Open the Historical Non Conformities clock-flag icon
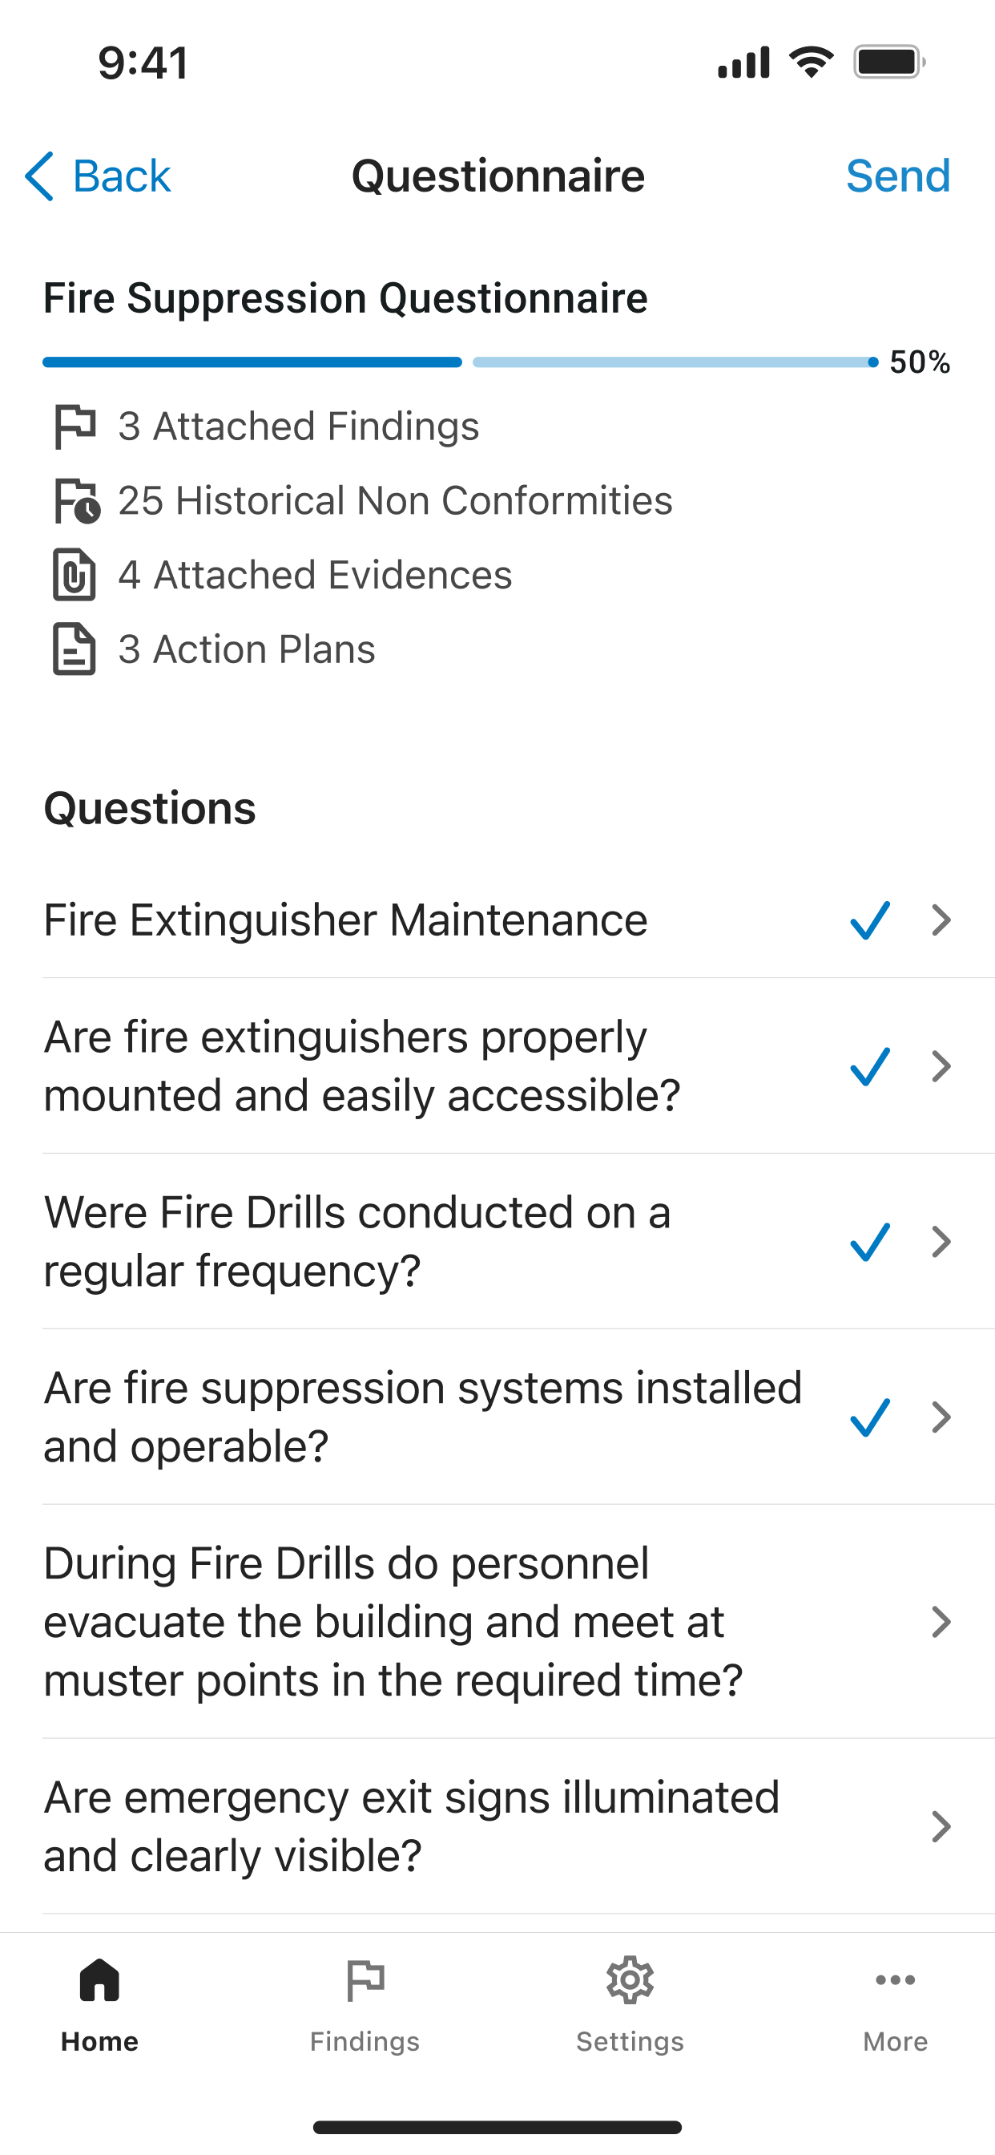The height and width of the screenshot is (2155, 995). [x=77, y=501]
